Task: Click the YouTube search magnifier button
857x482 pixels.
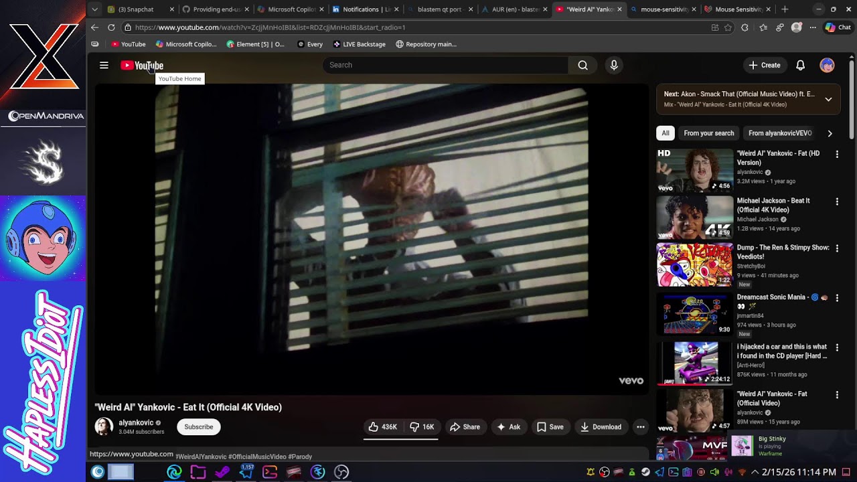Action: pos(583,65)
